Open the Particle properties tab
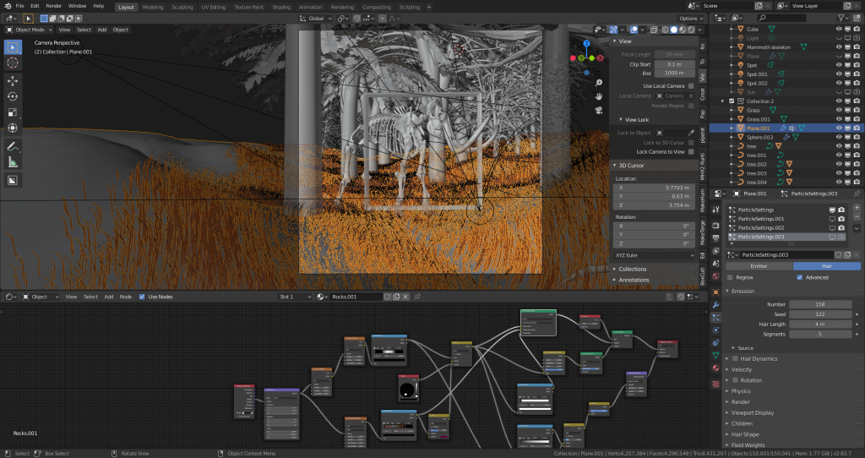Image resolution: width=865 pixels, height=458 pixels. [x=715, y=317]
